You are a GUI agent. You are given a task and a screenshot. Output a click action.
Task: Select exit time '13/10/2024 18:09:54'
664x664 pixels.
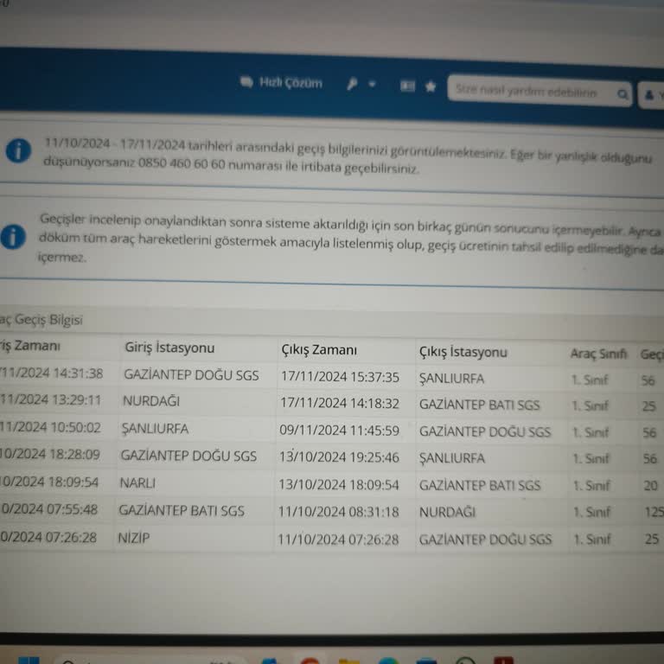click(338, 485)
